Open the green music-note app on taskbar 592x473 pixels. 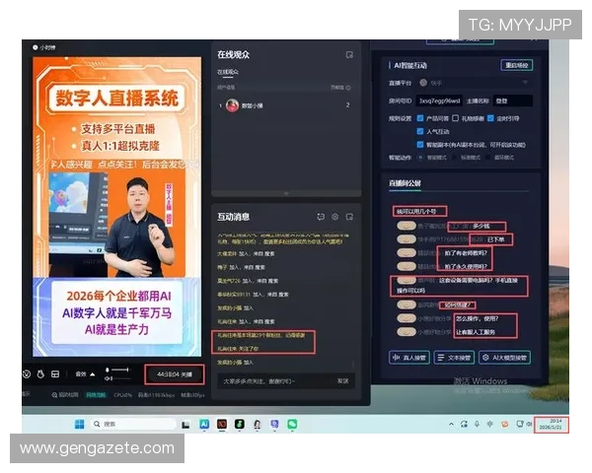(x=240, y=424)
